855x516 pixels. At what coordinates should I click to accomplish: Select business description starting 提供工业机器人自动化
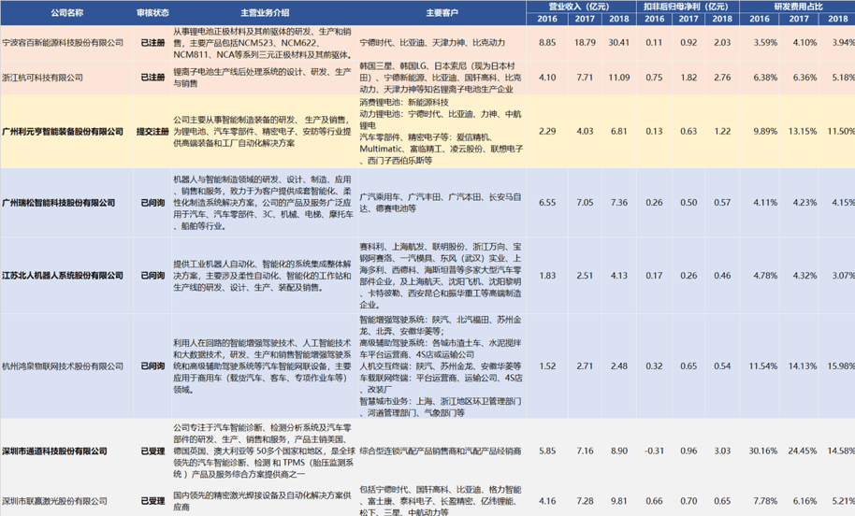[262, 276]
